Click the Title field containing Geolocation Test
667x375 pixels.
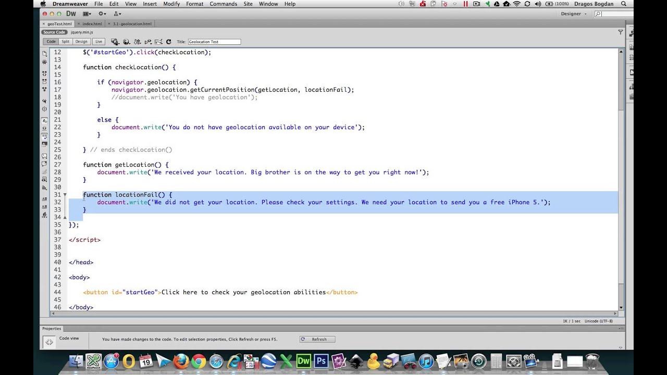click(214, 42)
